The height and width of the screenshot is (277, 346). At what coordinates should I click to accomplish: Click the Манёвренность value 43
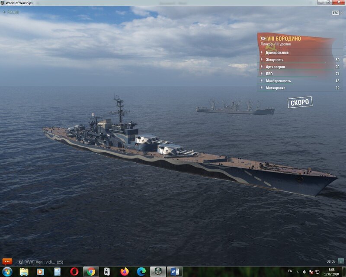[x=337, y=81]
